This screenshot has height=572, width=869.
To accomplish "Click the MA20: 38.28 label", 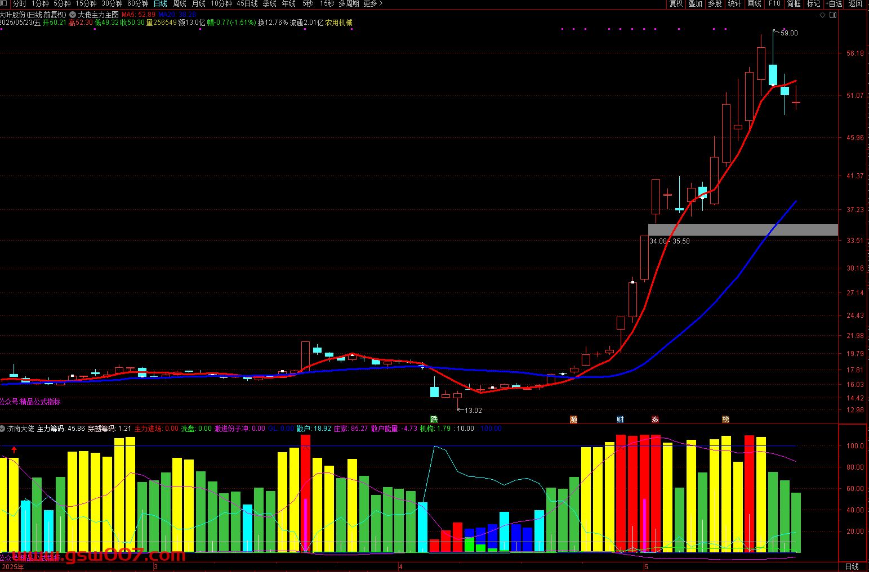I will click(x=177, y=15).
